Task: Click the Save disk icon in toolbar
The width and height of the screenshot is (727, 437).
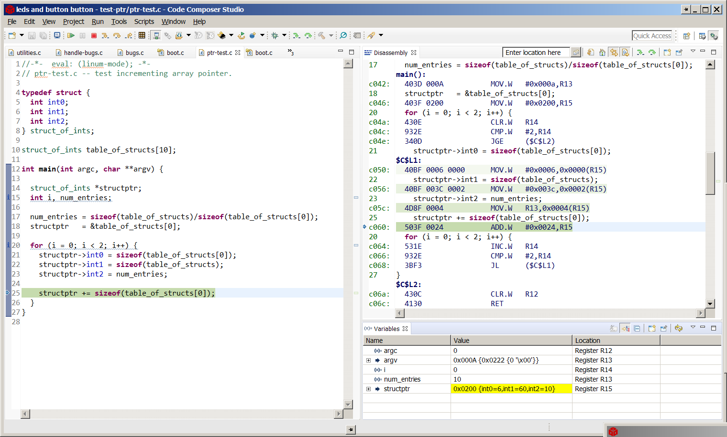Action: [x=32, y=35]
